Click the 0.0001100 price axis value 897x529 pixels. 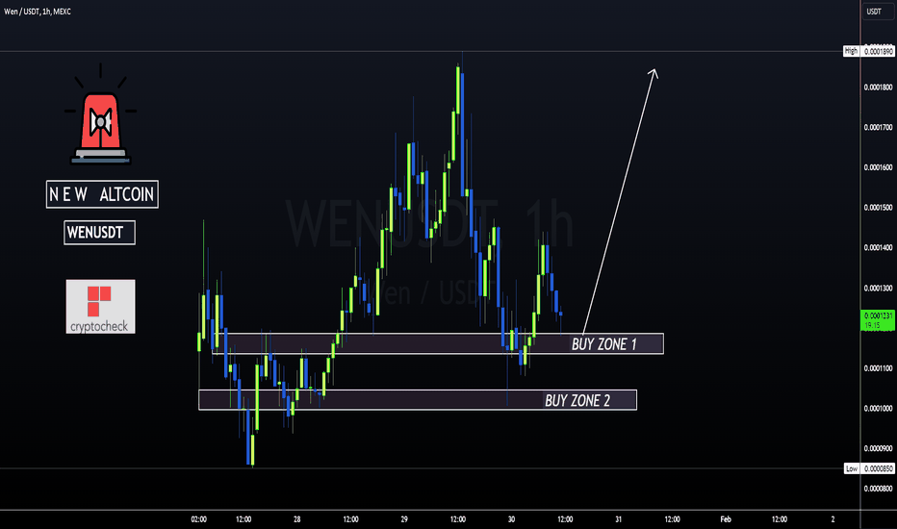pos(878,368)
